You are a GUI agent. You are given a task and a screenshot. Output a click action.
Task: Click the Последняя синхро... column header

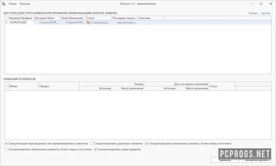125,18
